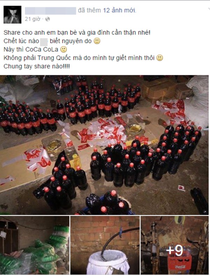Screen dimensions: 210x275
Task: Click the 'Share cho anh em' post text
Action: tap(77, 32)
